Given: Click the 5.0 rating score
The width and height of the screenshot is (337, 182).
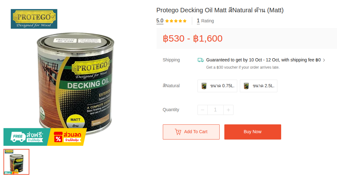Looking at the screenshot, I should [x=160, y=21].
